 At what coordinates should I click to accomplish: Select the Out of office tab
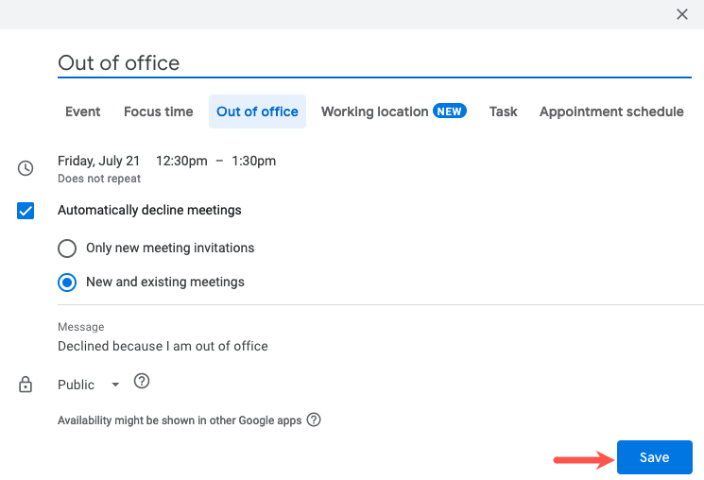pyautogui.click(x=257, y=111)
